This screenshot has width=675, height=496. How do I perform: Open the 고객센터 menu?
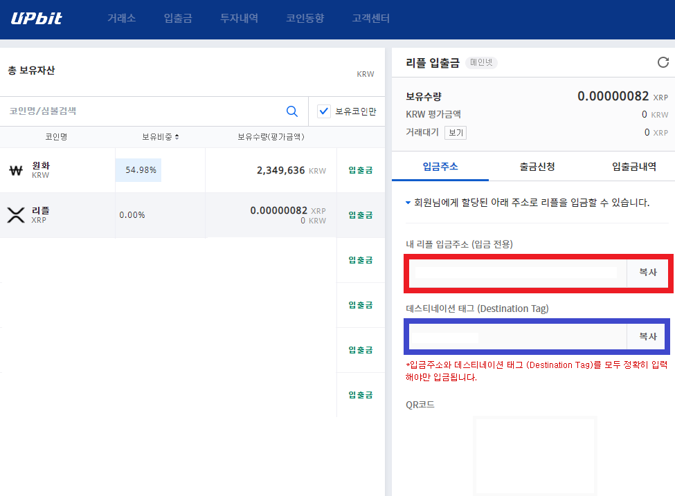[x=370, y=18]
